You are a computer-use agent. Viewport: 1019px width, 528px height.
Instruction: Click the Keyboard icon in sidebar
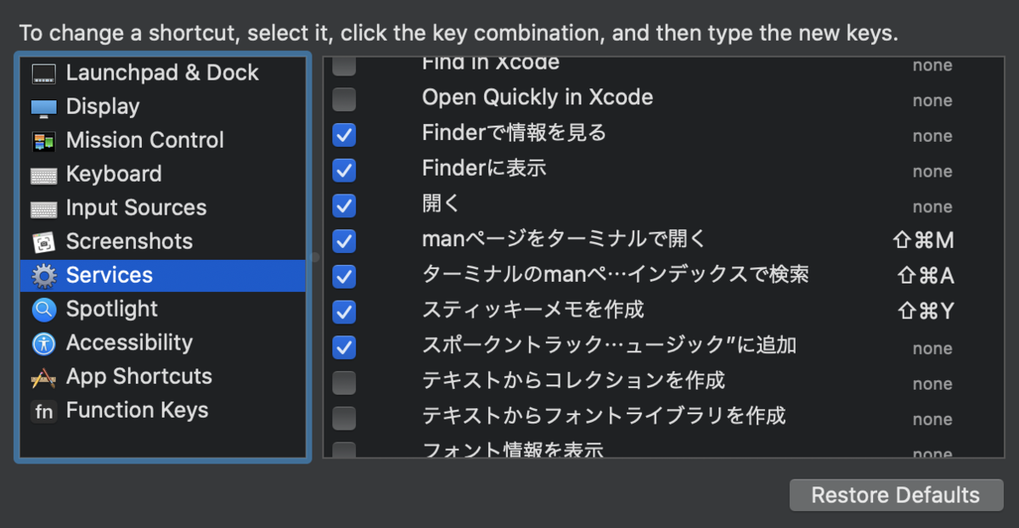[44, 175]
